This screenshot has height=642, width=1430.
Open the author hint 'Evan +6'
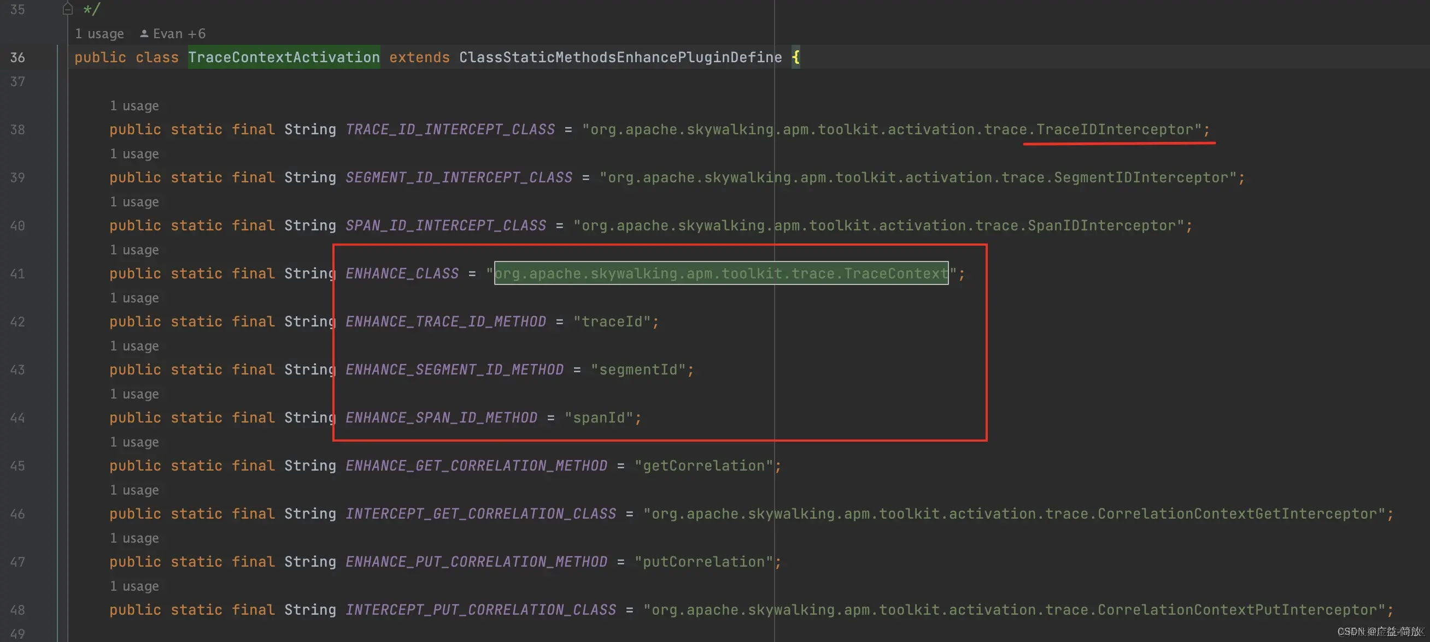coord(173,34)
